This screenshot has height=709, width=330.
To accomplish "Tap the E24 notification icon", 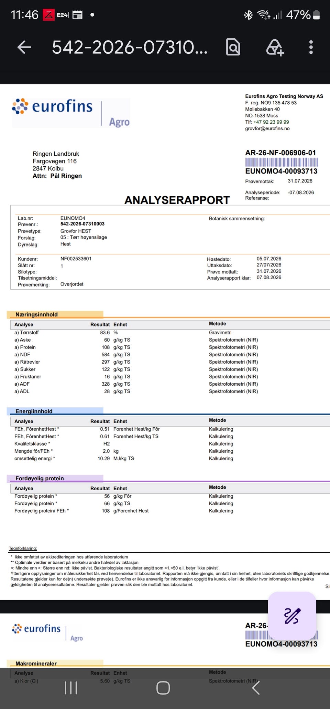I will click(x=63, y=15).
